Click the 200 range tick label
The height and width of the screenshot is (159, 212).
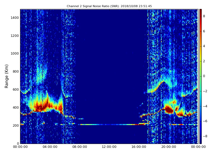pos(16,125)
